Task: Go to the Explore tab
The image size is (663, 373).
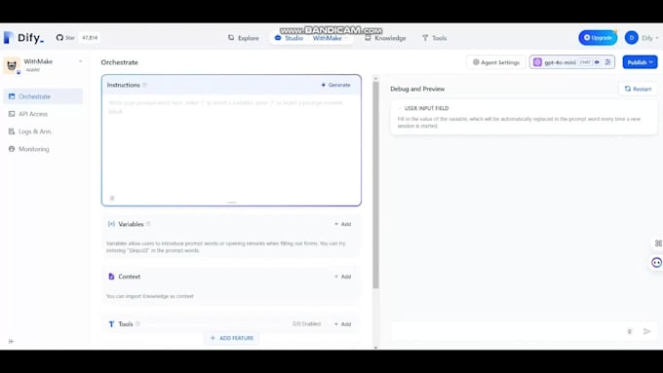Action: point(244,38)
